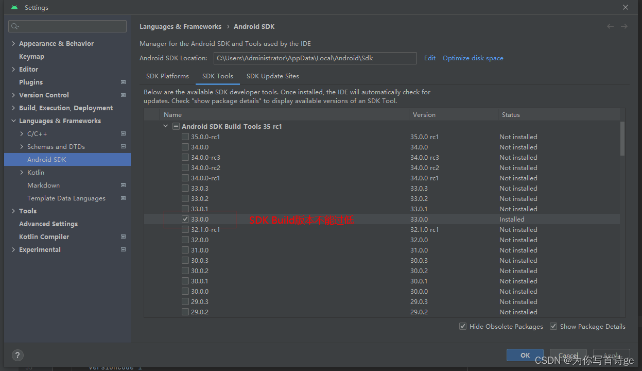642x371 pixels.
Task: Click Optimize disk space link
Action: 473,58
